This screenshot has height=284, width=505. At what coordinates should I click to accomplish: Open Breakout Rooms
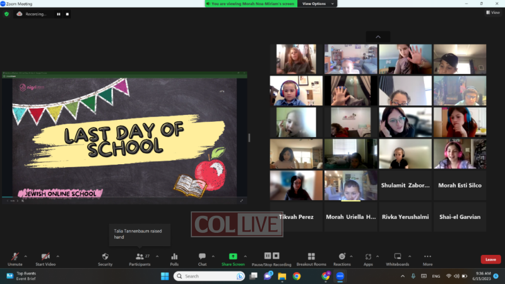(x=311, y=259)
